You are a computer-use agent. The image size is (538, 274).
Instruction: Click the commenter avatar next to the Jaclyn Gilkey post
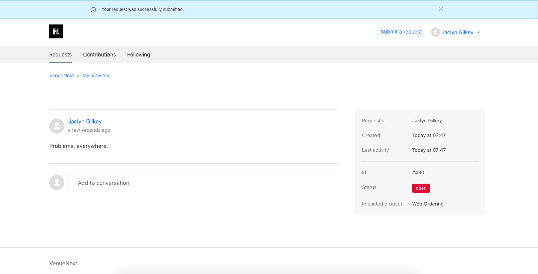pos(57,126)
